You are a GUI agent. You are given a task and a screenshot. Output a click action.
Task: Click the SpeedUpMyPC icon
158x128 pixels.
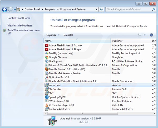coord(47,97)
